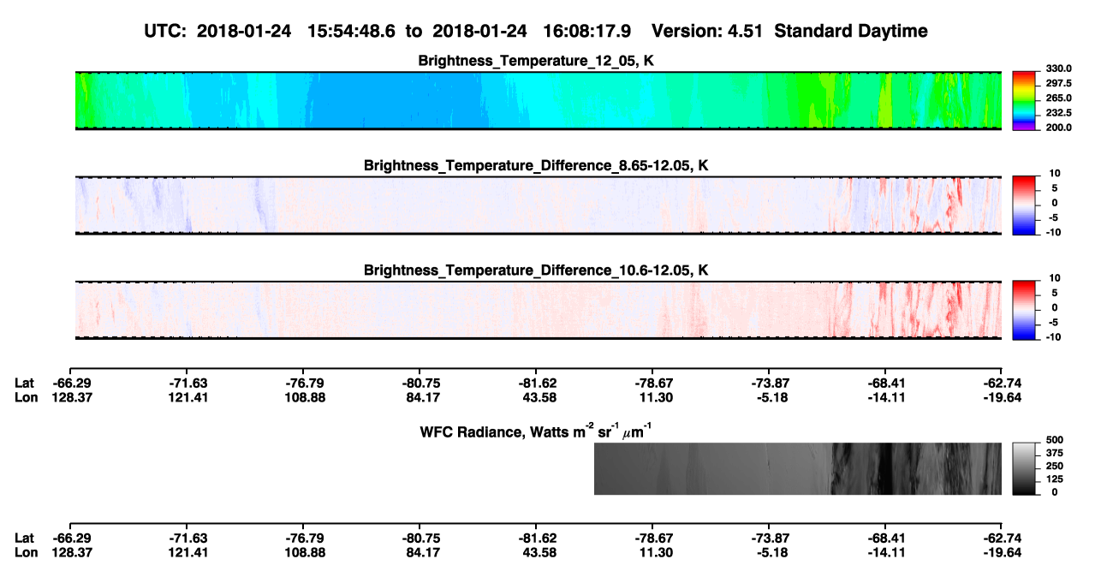Image resolution: width=1113 pixels, height=571 pixels.
Task: Click the WFC colorbar label 125
Action: click(1056, 479)
